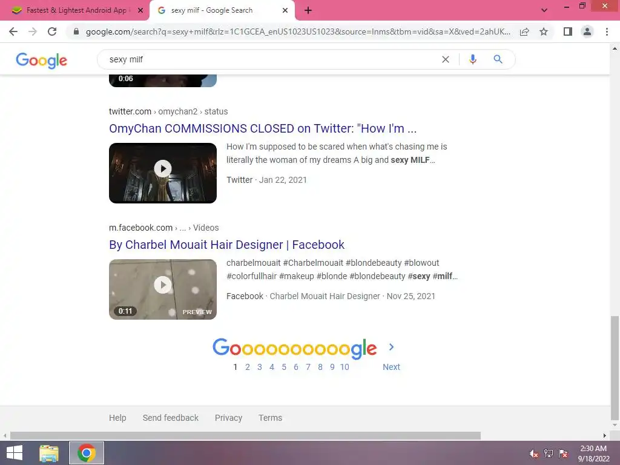Click the muted volume tray icon
The width and height of the screenshot is (620, 465).
tap(533, 453)
